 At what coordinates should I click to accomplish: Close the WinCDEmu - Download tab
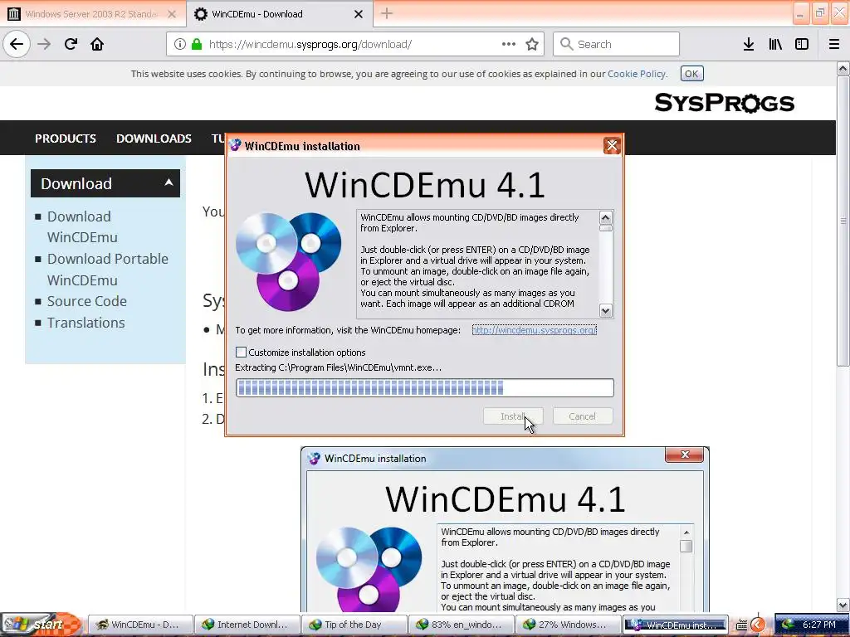click(x=359, y=14)
